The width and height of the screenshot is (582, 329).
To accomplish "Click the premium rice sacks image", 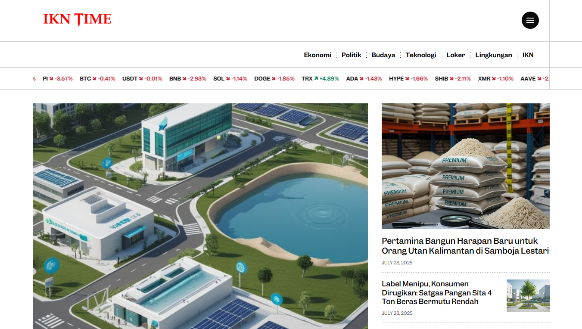I will (x=465, y=166).
